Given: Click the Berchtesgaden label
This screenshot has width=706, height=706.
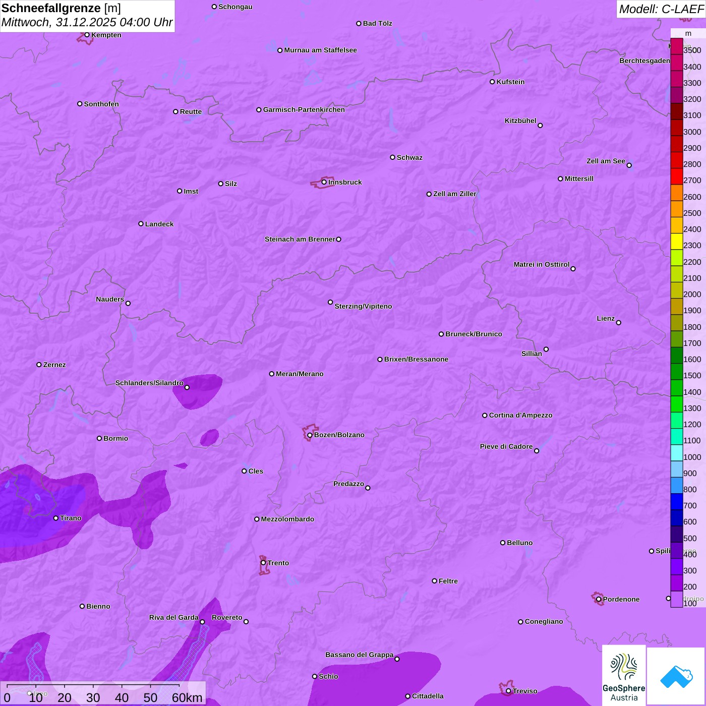Looking at the screenshot, I should (x=645, y=61).
